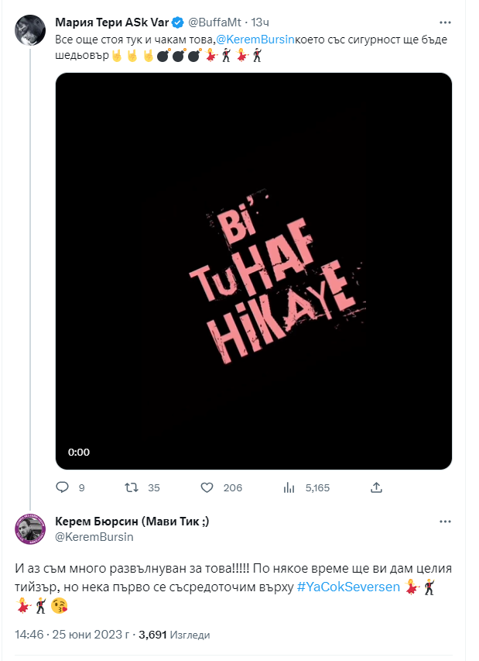Click the @KeremBursin handle under the reply name

click(94, 536)
